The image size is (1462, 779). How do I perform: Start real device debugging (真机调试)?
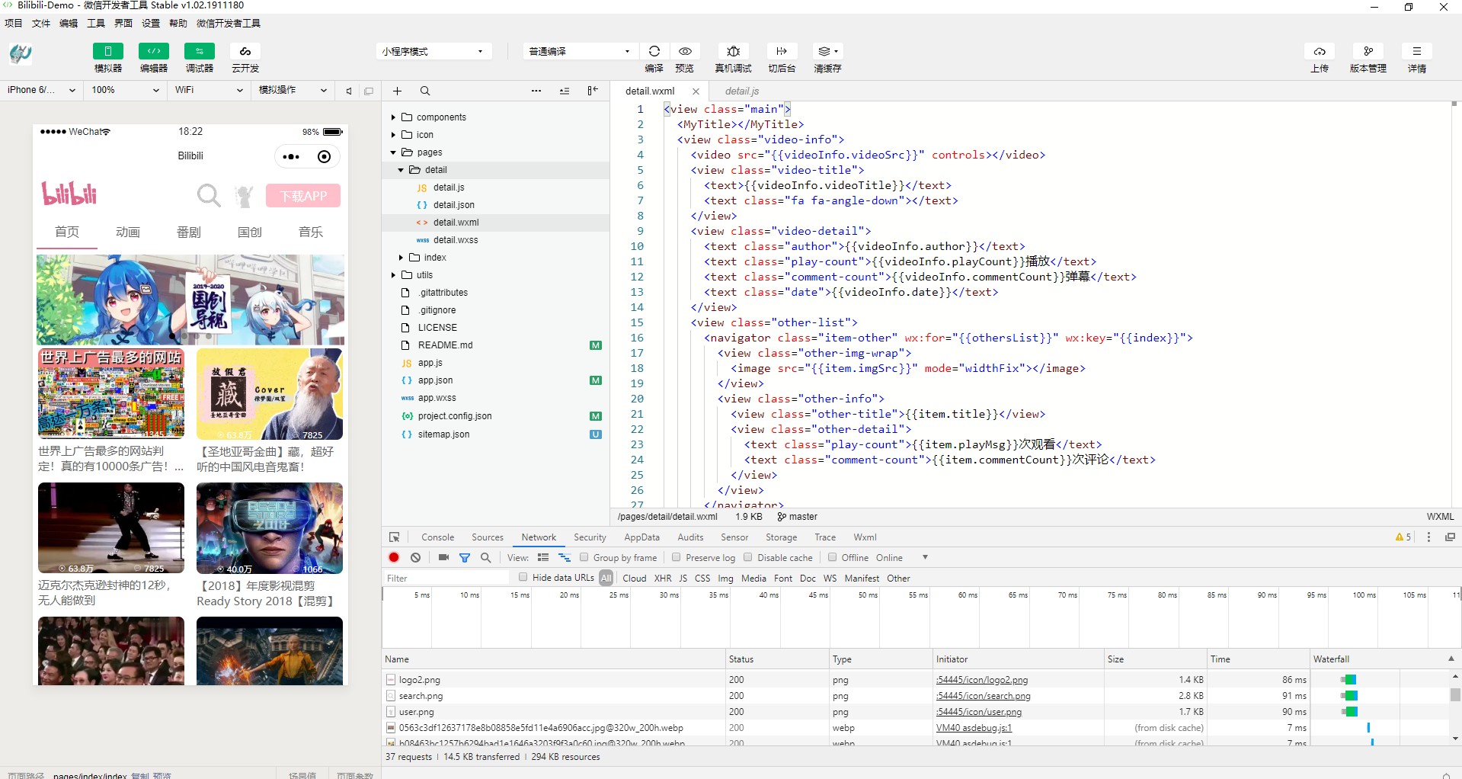733,51
